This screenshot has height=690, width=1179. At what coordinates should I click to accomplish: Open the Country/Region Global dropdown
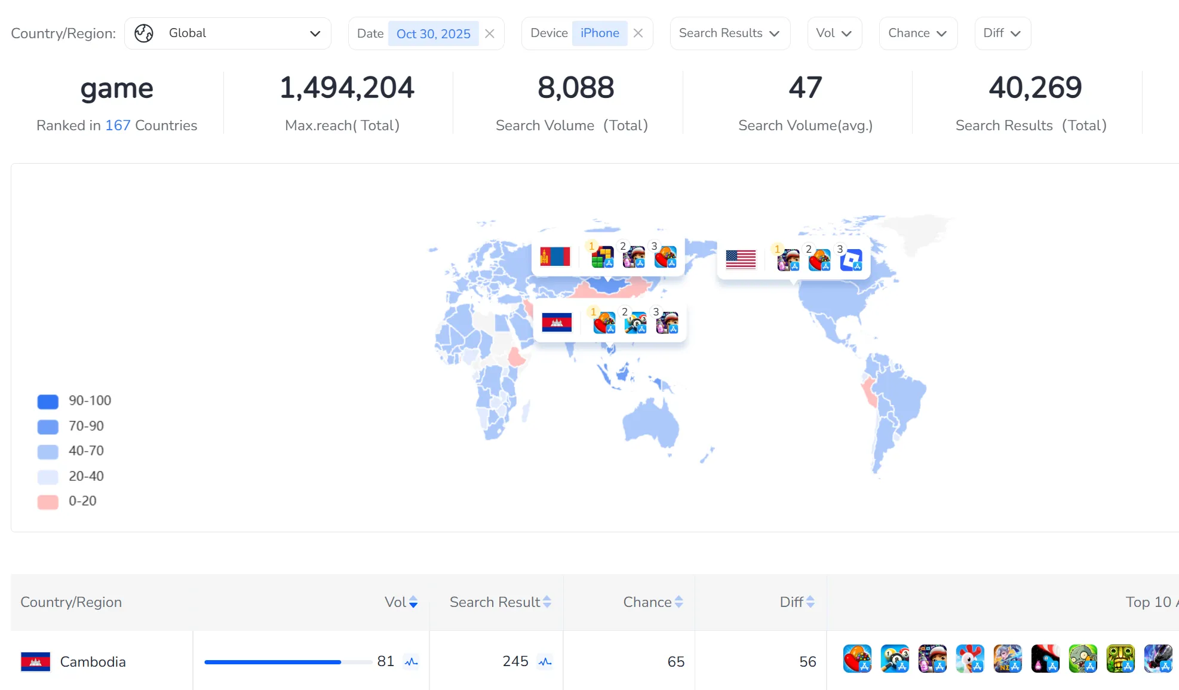tap(228, 33)
